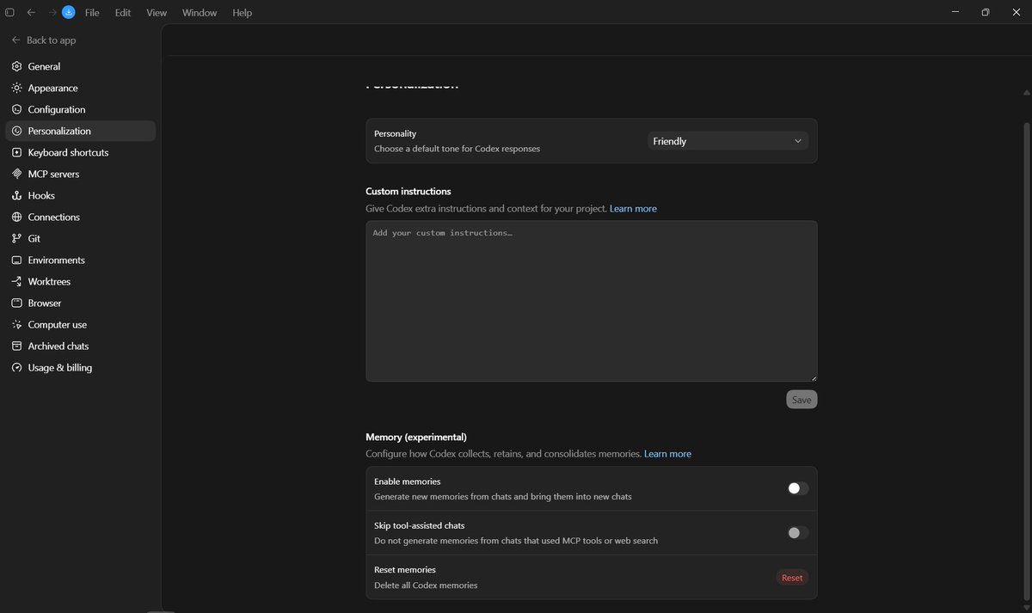This screenshot has height=613, width=1032.
Task: Click the Save button under custom instructions
Action: coord(802,399)
